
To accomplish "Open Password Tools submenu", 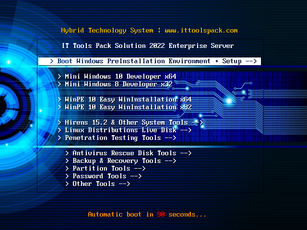I will (x=104, y=176).
